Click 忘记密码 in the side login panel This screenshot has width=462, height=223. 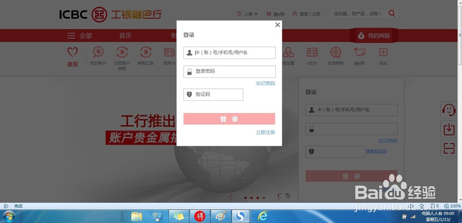click(x=388, y=141)
